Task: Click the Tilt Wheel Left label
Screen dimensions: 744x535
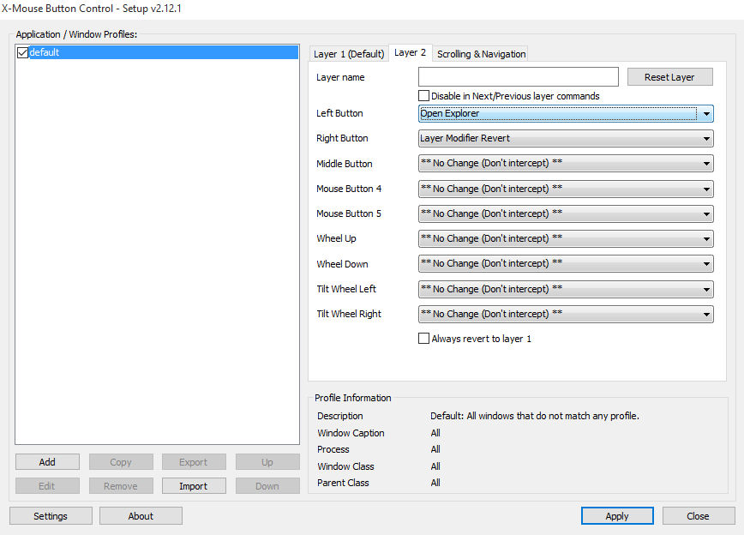Action: click(346, 289)
